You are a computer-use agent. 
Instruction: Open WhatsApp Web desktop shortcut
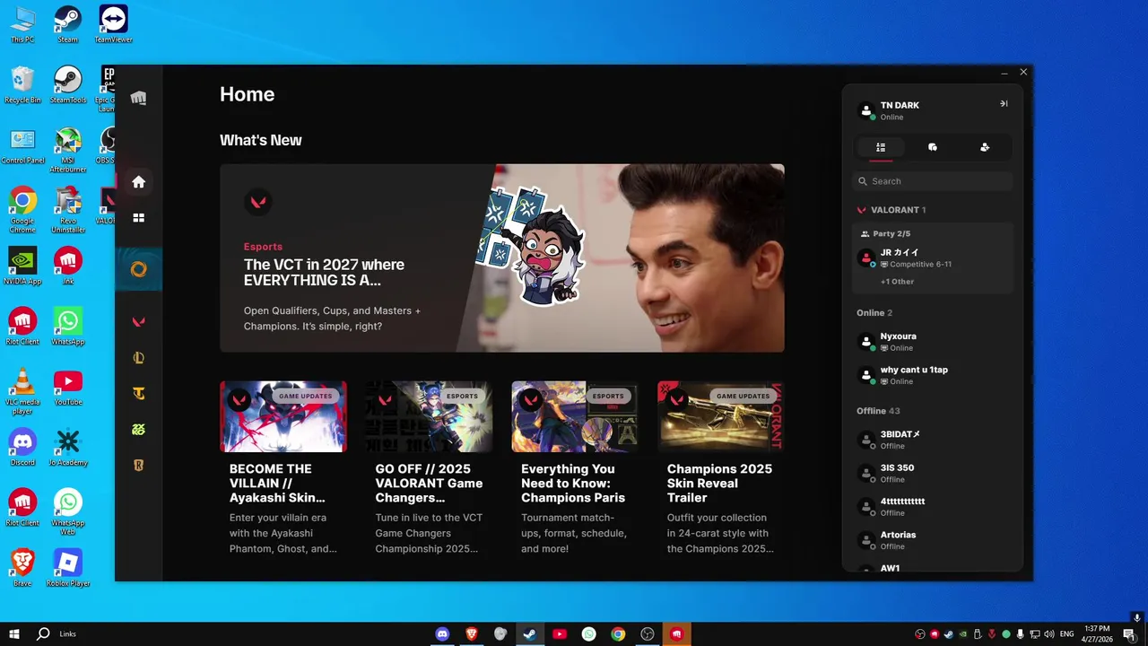67,511
